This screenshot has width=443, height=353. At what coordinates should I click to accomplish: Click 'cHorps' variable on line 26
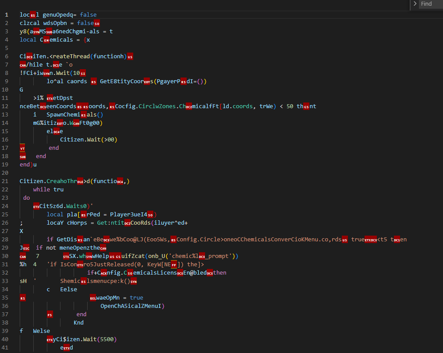77,223
